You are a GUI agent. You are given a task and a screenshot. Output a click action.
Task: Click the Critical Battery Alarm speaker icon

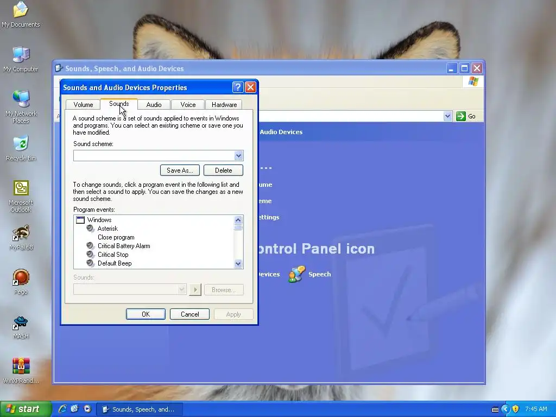pos(91,246)
